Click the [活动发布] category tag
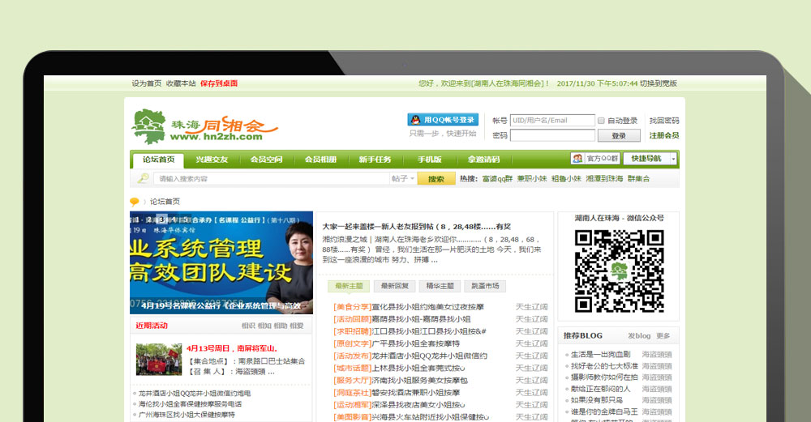The width and height of the screenshot is (811, 422). coord(352,356)
